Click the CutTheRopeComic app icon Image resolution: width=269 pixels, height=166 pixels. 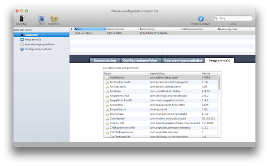107,132
